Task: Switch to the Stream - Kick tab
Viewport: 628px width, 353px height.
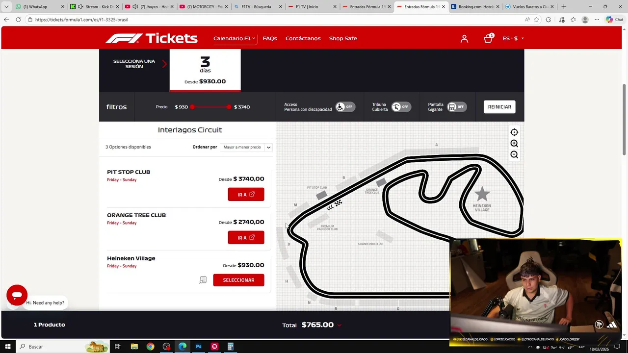Action: pos(94,6)
